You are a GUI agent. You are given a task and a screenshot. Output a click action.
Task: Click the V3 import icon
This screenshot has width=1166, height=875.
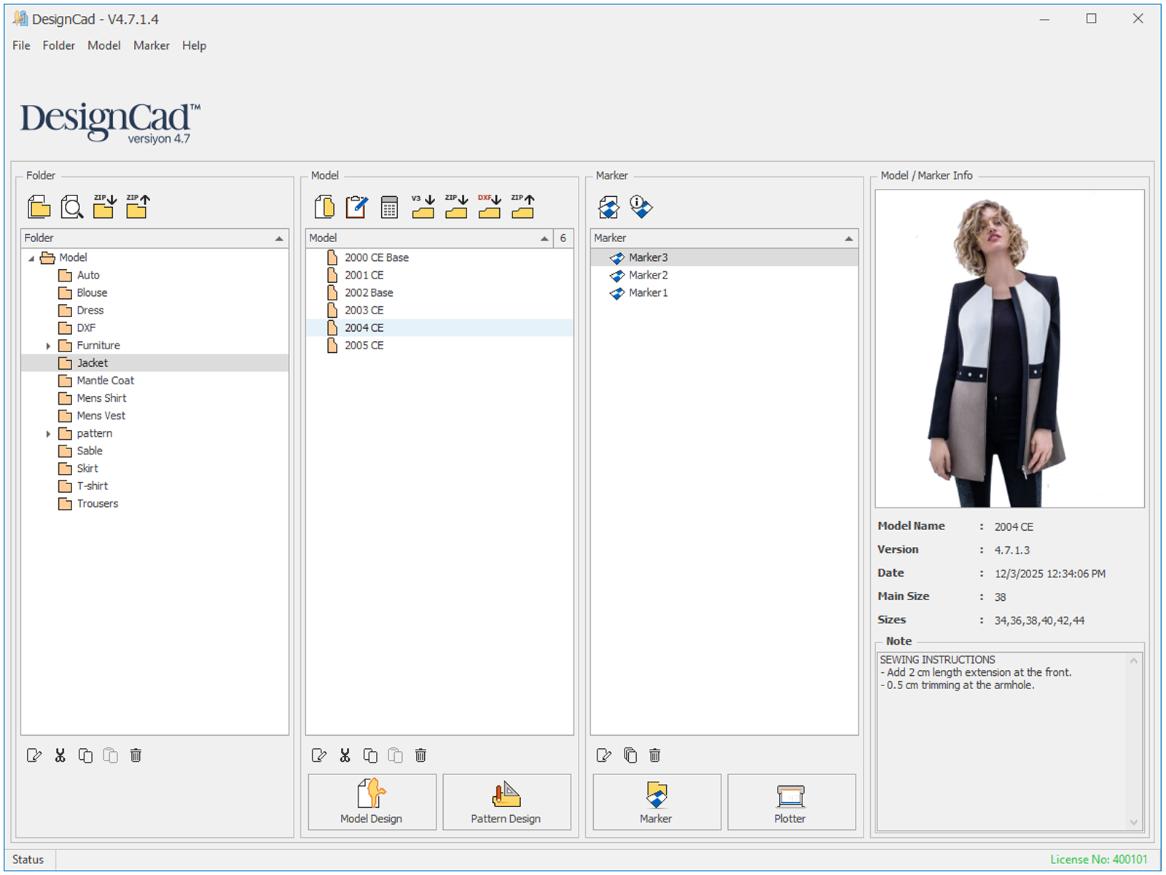pos(423,207)
